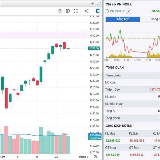Click the Tháng 9 time axis label
Viewport: 160px width, 160px height.
point(83,157)
